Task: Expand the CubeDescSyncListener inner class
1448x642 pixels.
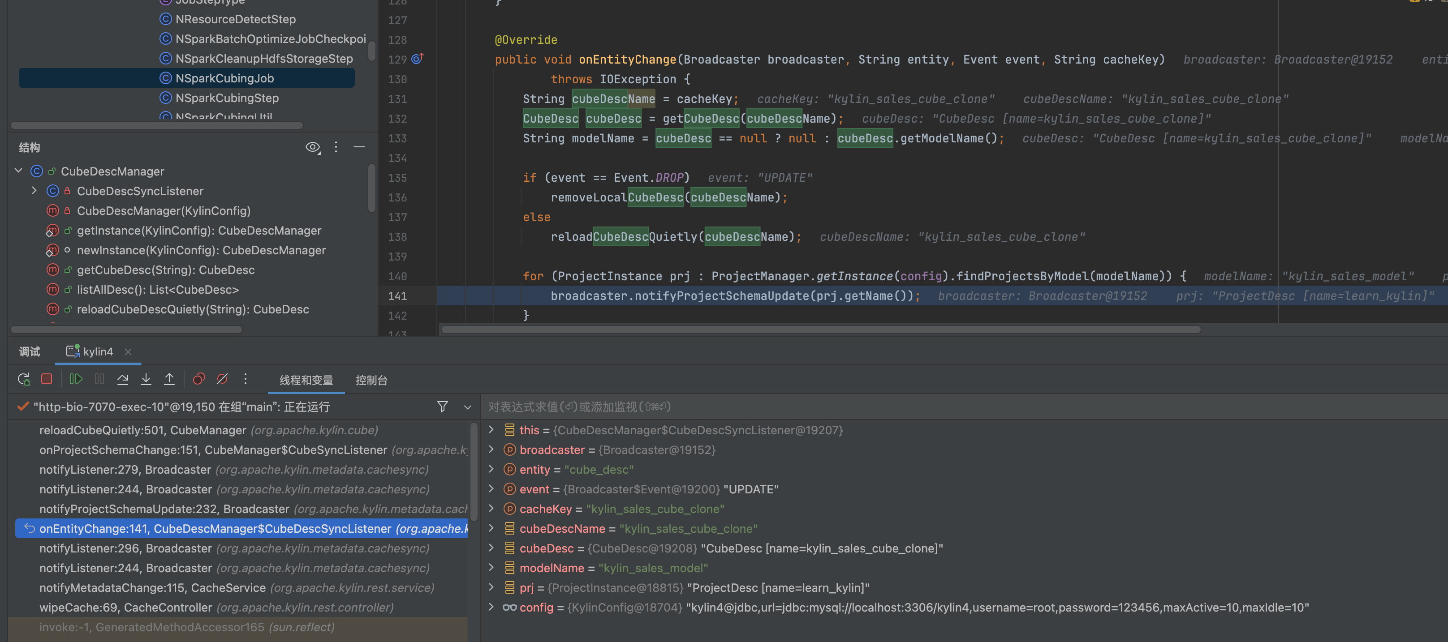Action: 34,190
